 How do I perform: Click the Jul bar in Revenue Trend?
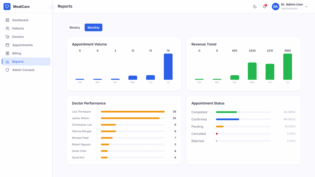pos(288,67)
